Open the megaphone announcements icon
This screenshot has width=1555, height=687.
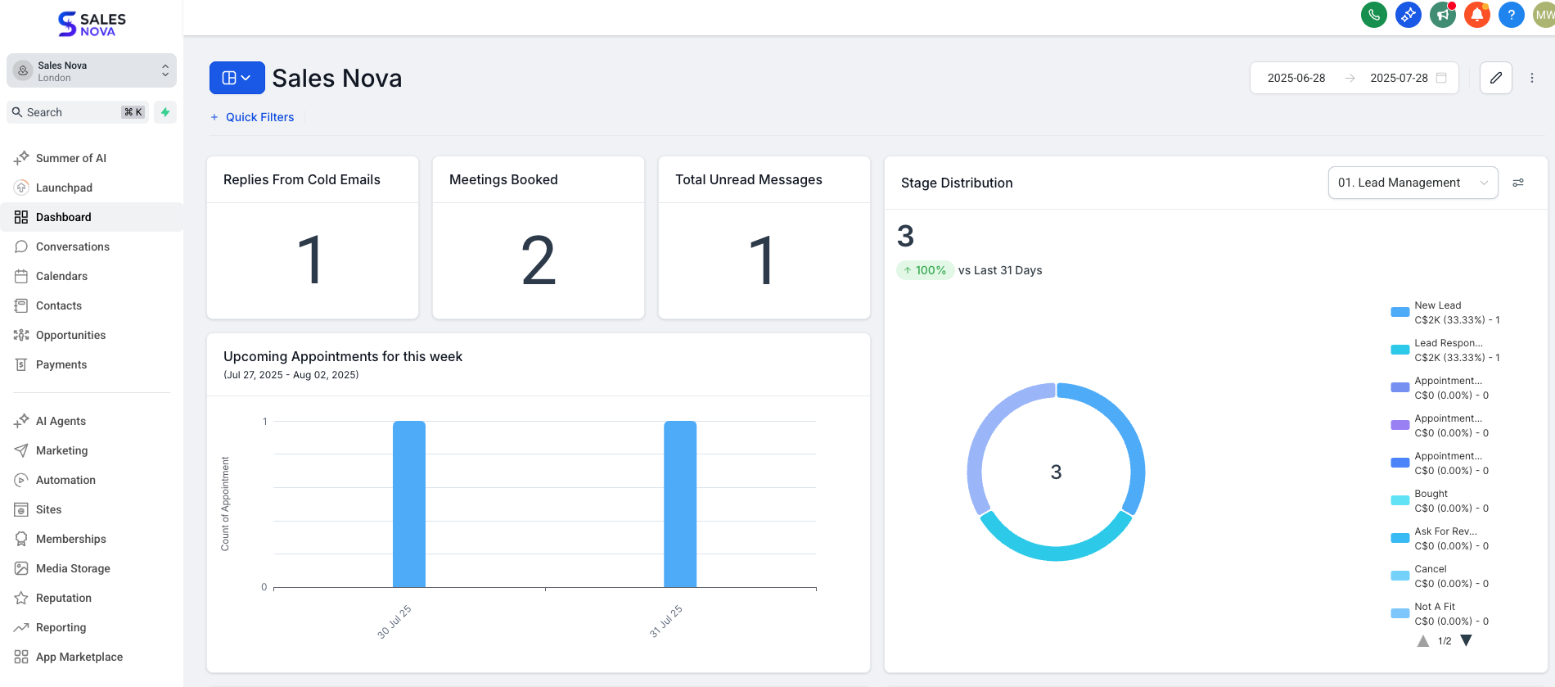1442,15
